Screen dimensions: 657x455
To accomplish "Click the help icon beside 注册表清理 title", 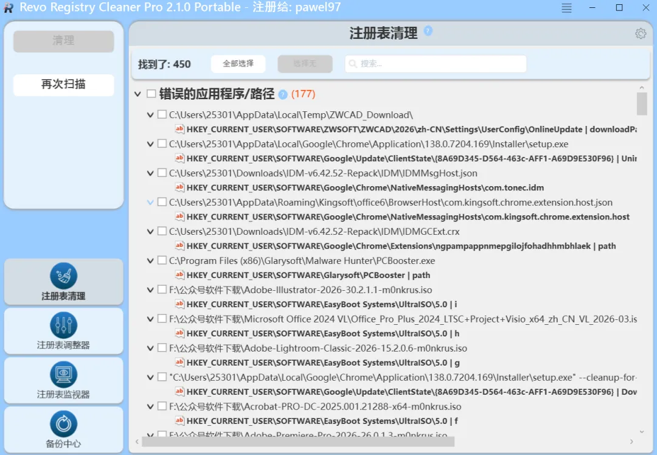I will click(x=428, y=30).
